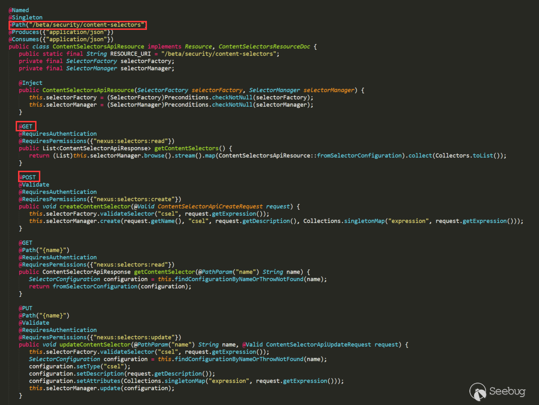Click the red-boxed @GET annotation
Image resolution: width=539 pixels, height=405 pixels.
(26, 126)
